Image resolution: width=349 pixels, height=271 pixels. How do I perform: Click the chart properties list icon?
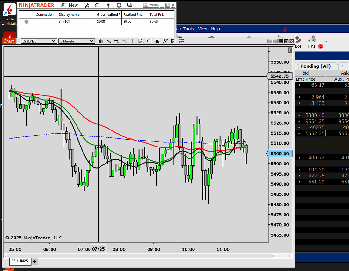(181, 41)
